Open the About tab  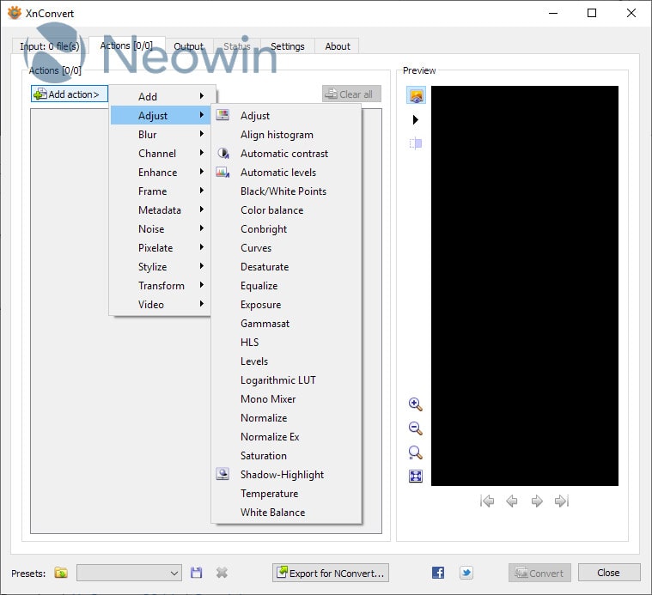pos(338,46)
